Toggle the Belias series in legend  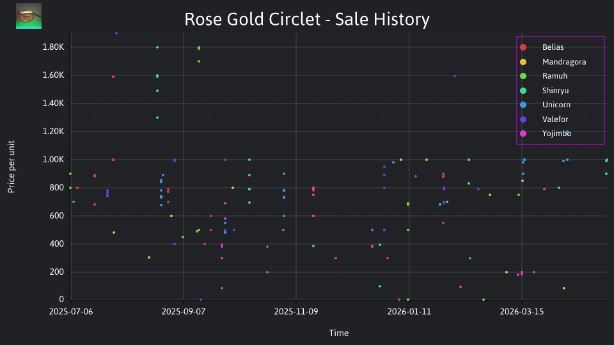[x=553, y=47]
